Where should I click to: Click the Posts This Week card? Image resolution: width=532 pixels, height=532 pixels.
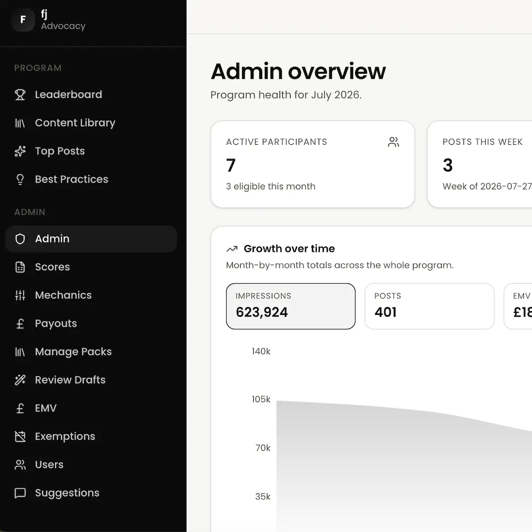point(480,164)
